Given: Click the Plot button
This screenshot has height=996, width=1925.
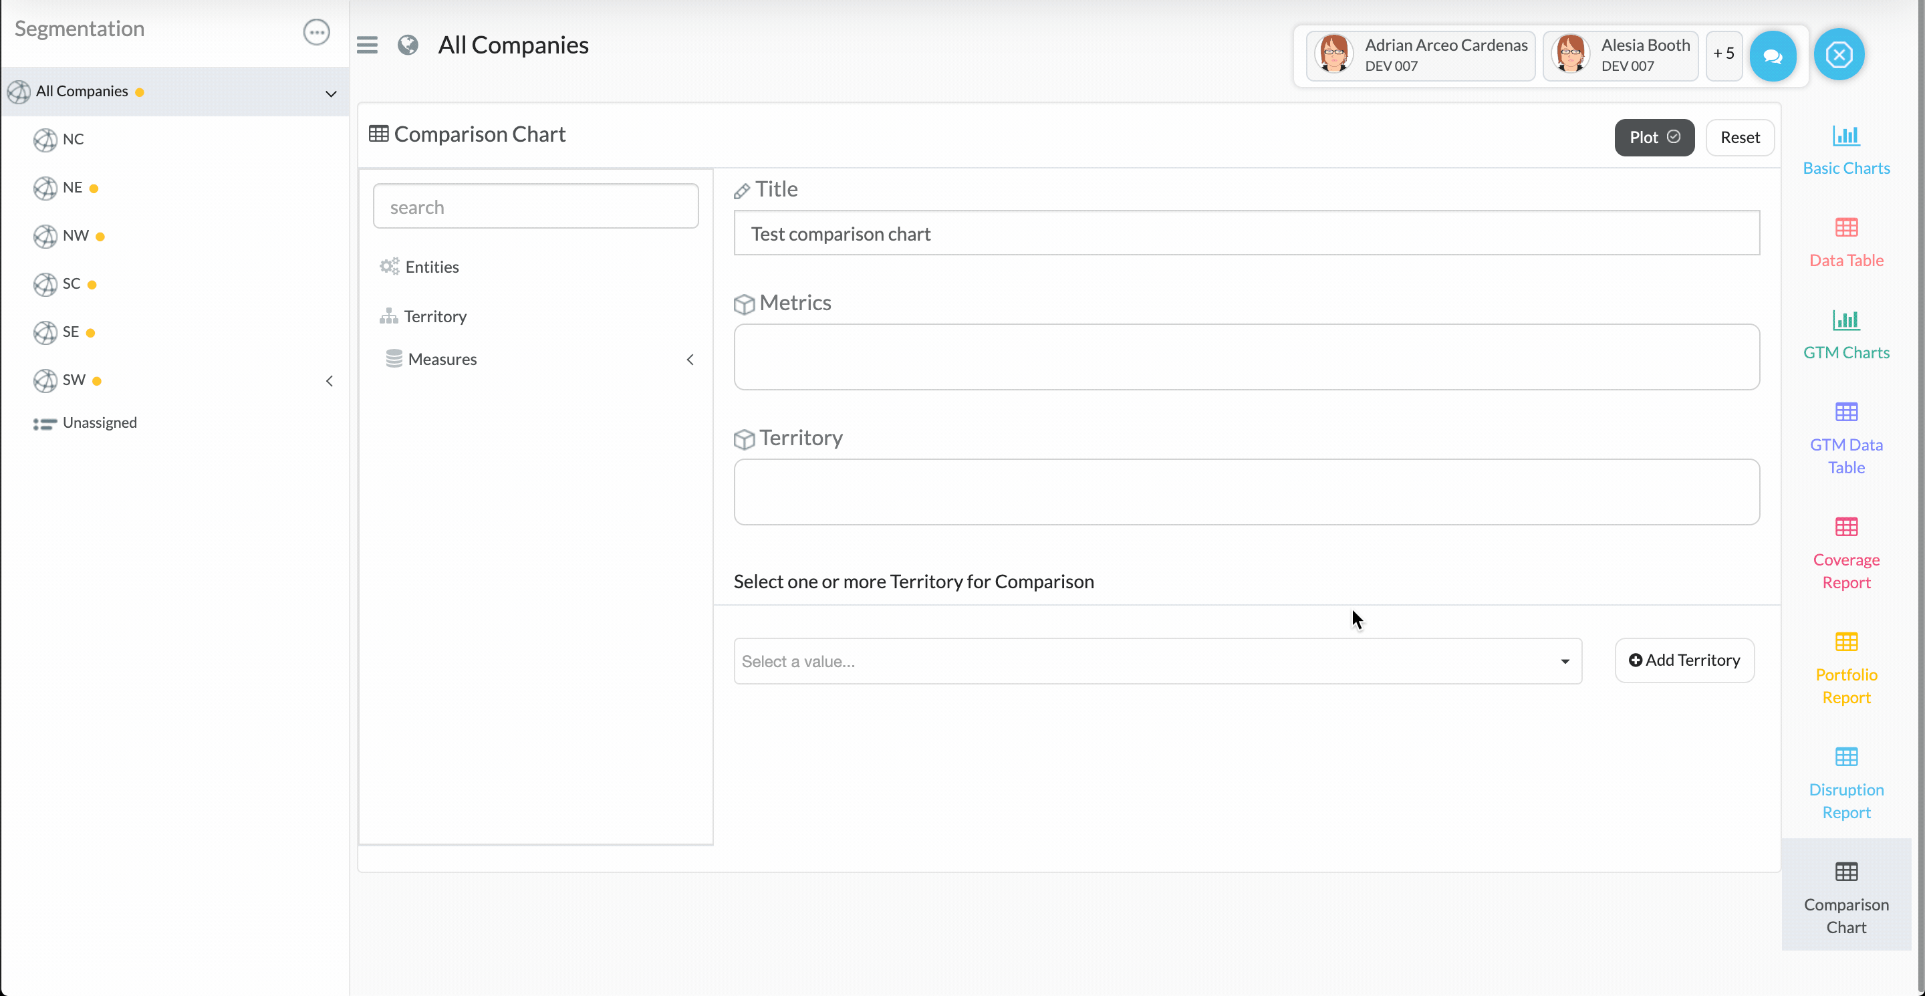Looking at the screenshot, I should (x=1654, y=138).
